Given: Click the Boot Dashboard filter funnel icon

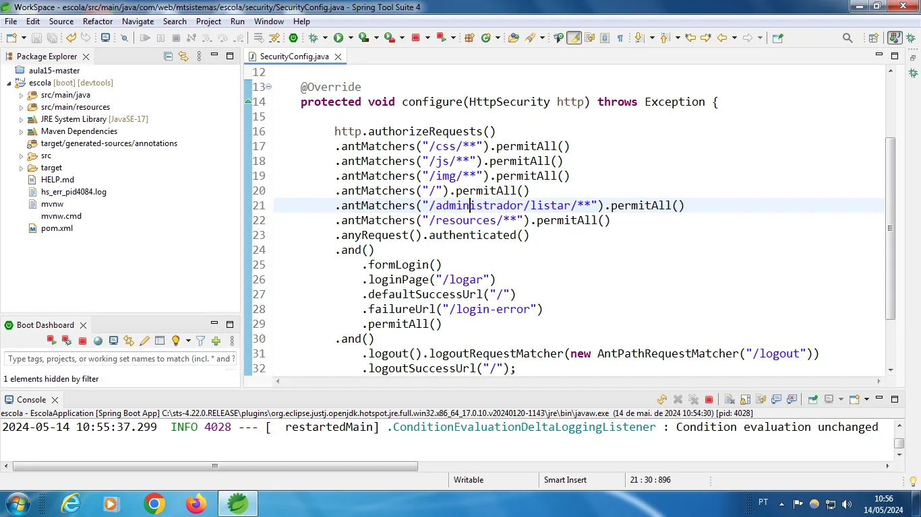Looking at the screenshot, I should pyautogui.click(x=200, y=341).
